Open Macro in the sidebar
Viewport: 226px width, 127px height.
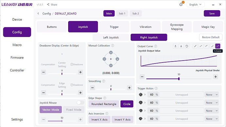click(x=17, y=45)
